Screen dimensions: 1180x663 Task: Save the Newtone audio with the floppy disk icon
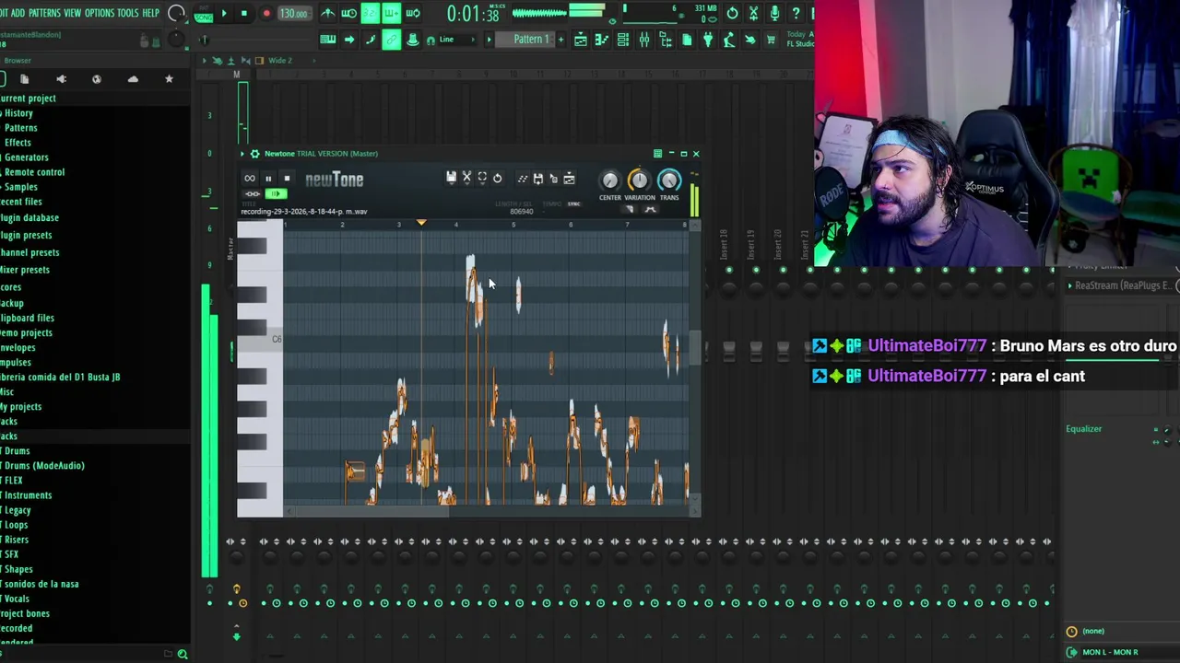pyautogui.click(x=452, y=178)
